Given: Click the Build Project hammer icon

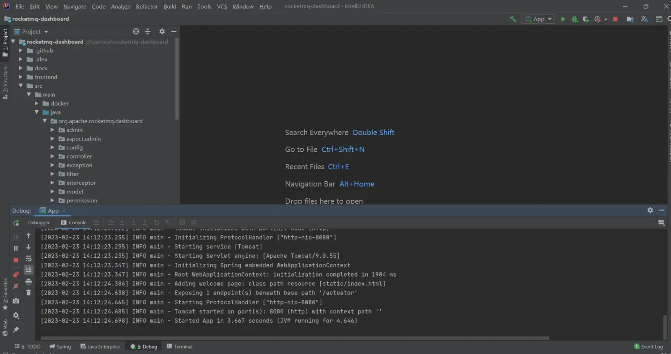Looking at the screenshot, I should pyautogui.click(x=513, y=19).
